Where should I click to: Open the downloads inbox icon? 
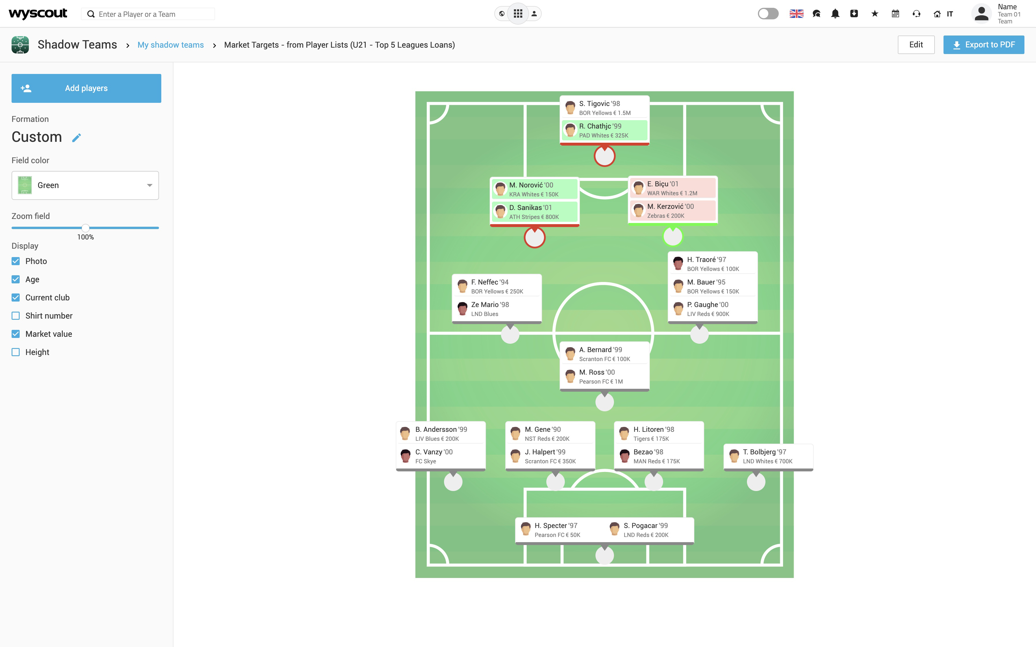click(854, 14)
